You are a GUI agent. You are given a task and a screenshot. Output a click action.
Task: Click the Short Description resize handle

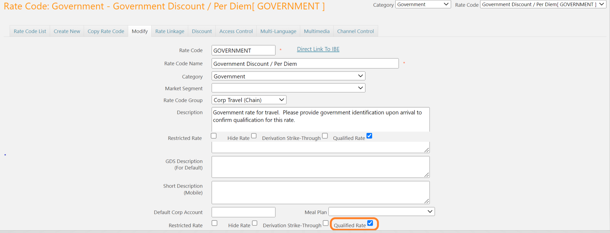click(427, 201)
